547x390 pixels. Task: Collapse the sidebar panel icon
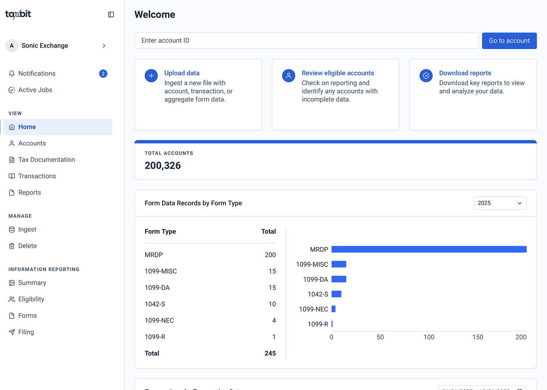(111, 14)
